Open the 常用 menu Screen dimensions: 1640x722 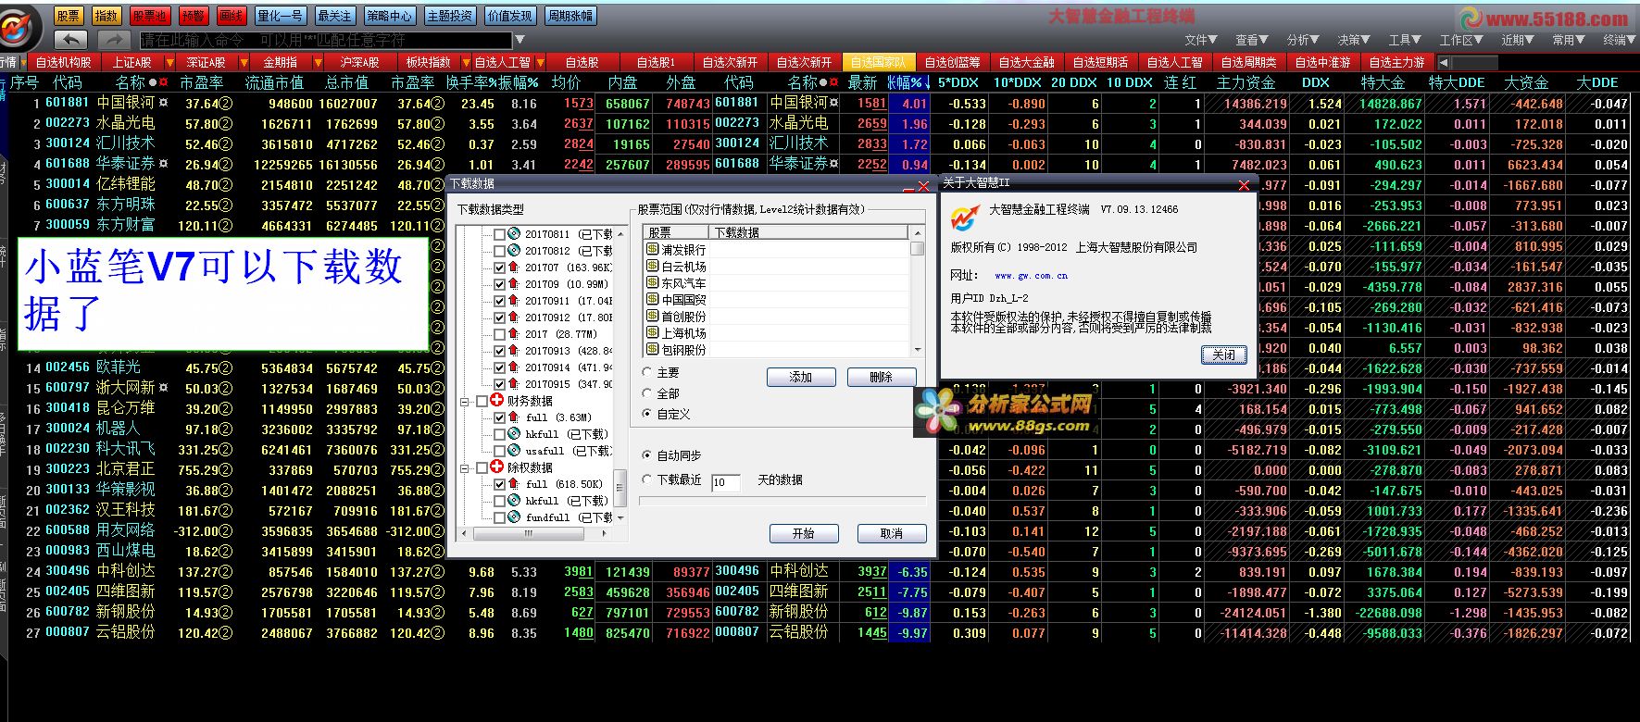coord(1569,40)
